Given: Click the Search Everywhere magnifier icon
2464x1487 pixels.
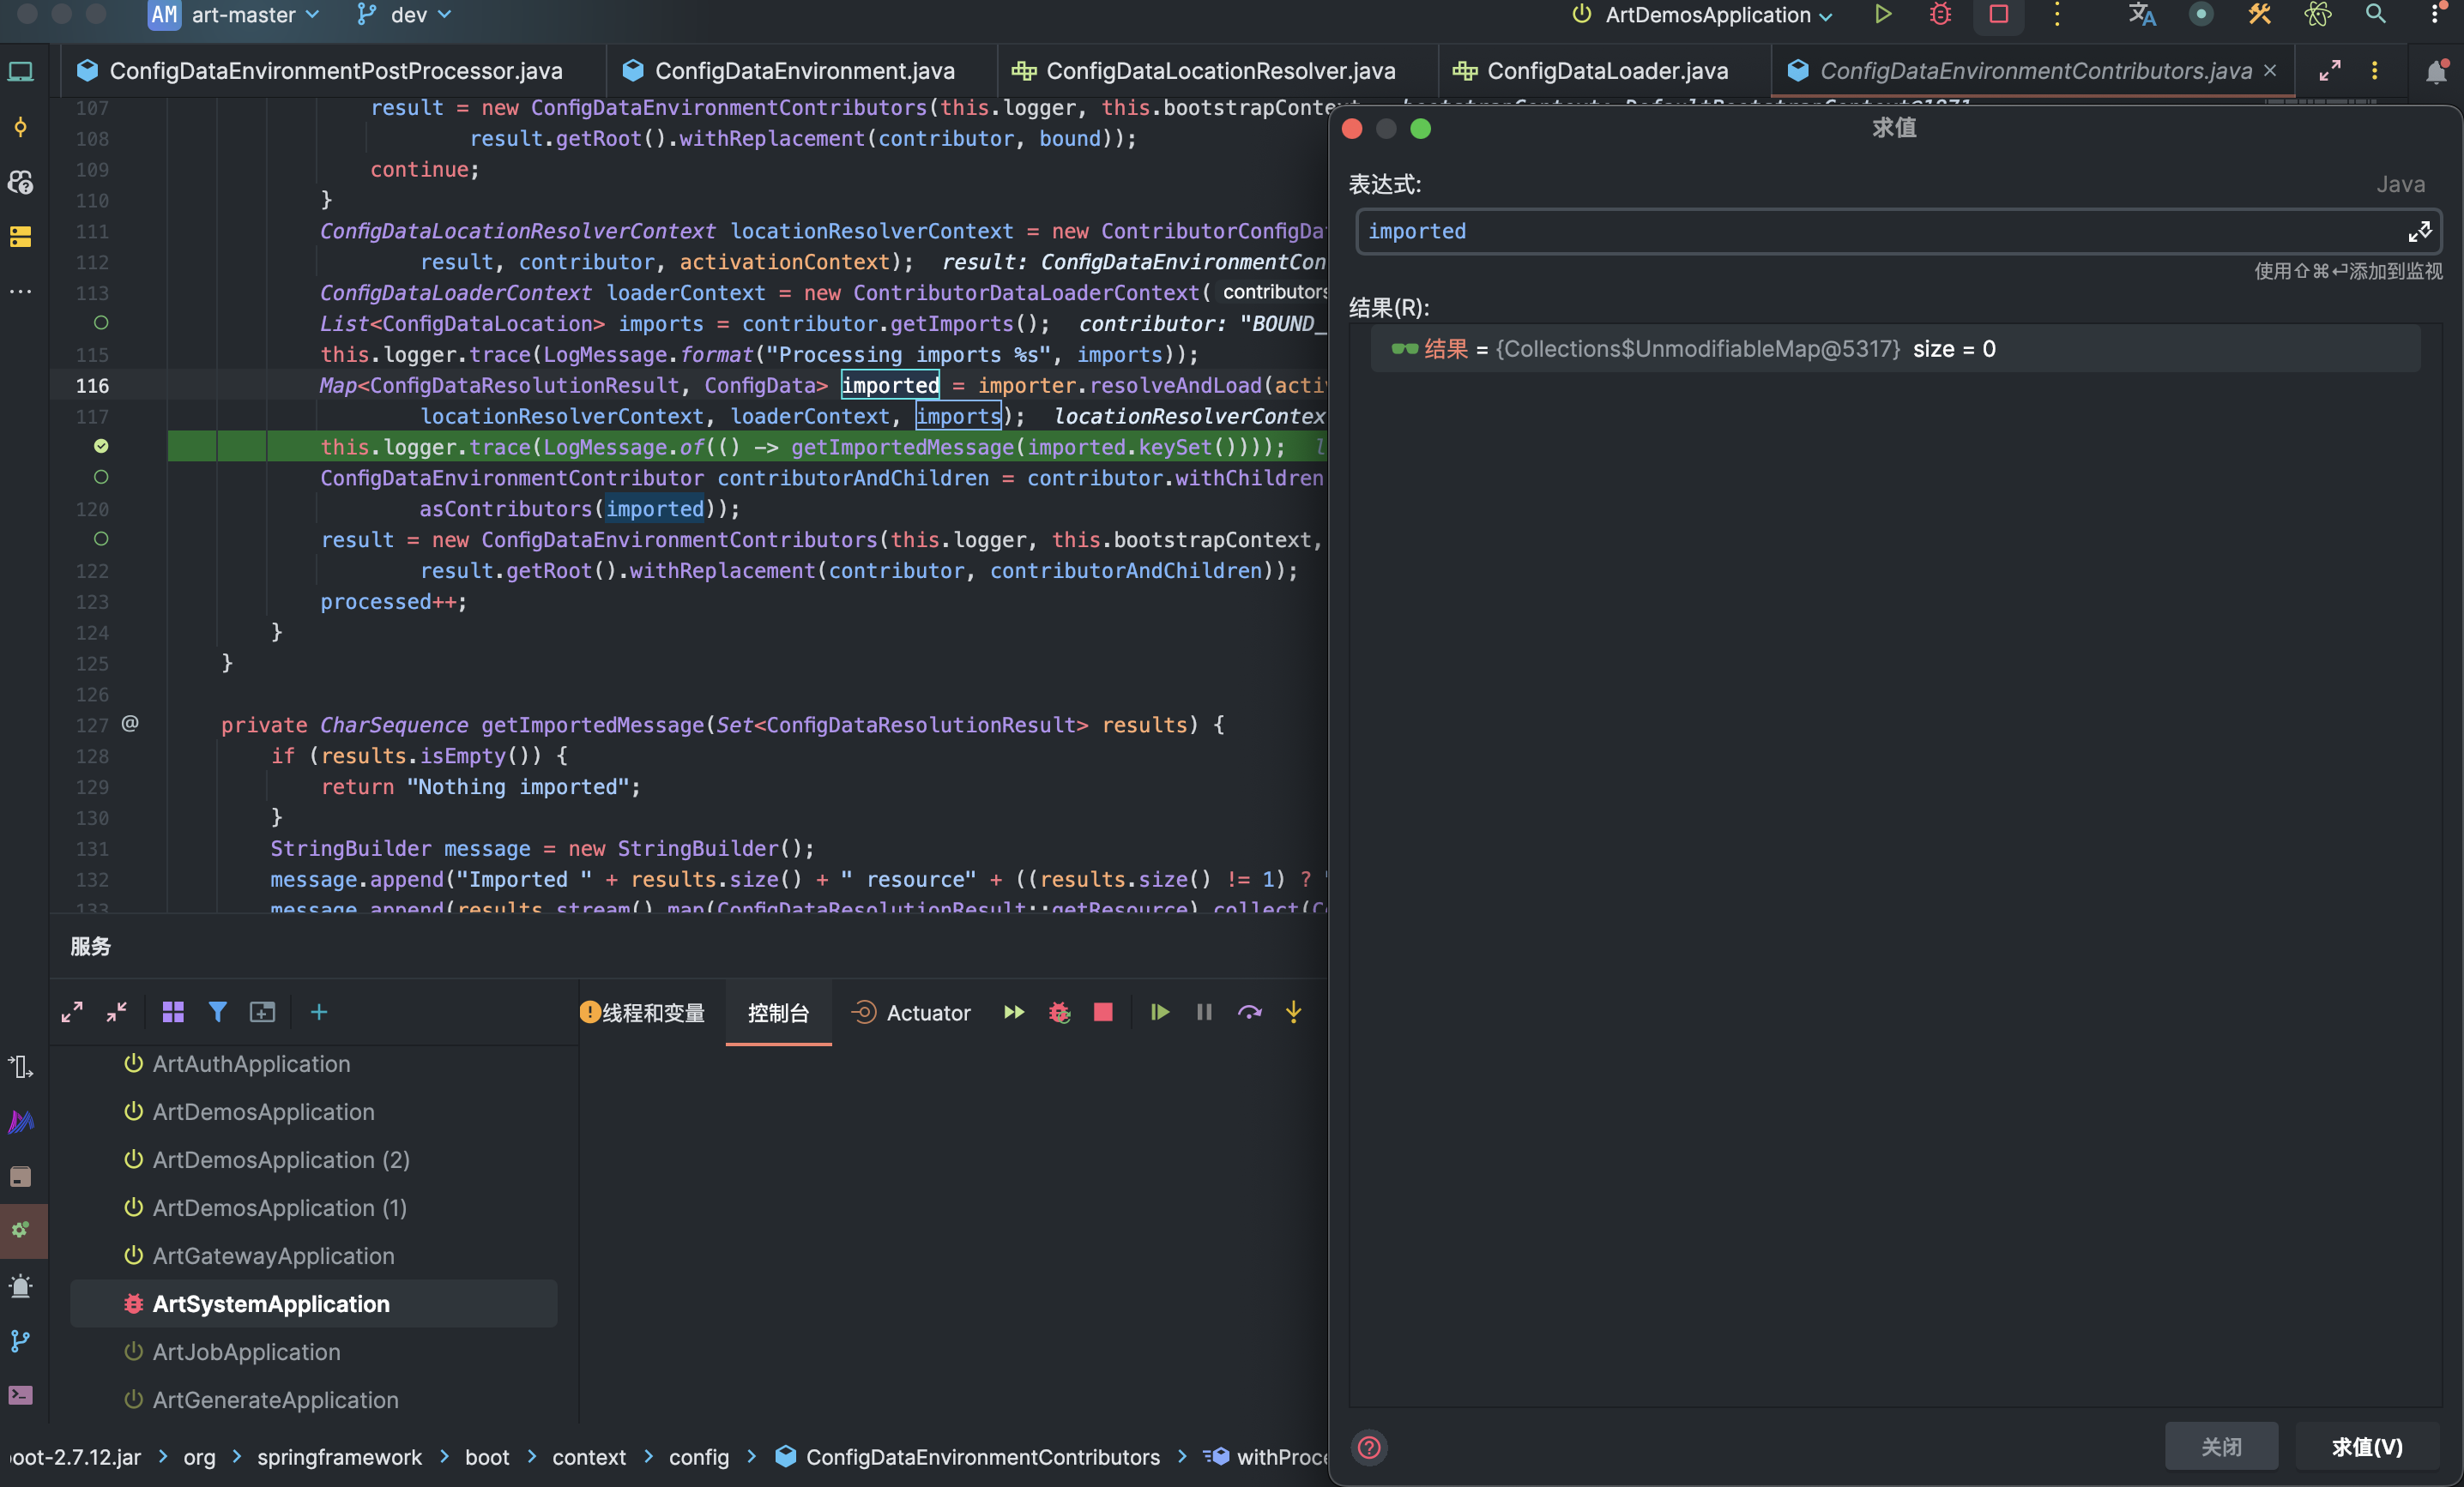Looking at the screenshot, I should (x=2375, y=15).
